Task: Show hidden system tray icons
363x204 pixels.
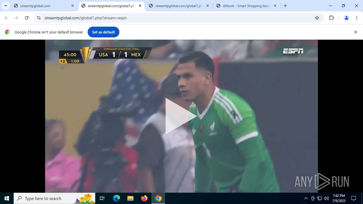Action: pos(306,198)
